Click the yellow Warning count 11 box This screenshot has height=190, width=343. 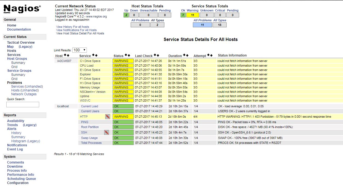coord(193,15)
